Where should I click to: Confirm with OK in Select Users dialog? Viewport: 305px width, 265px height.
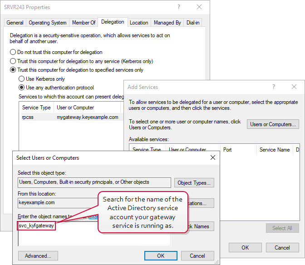[x=160, y=255]
